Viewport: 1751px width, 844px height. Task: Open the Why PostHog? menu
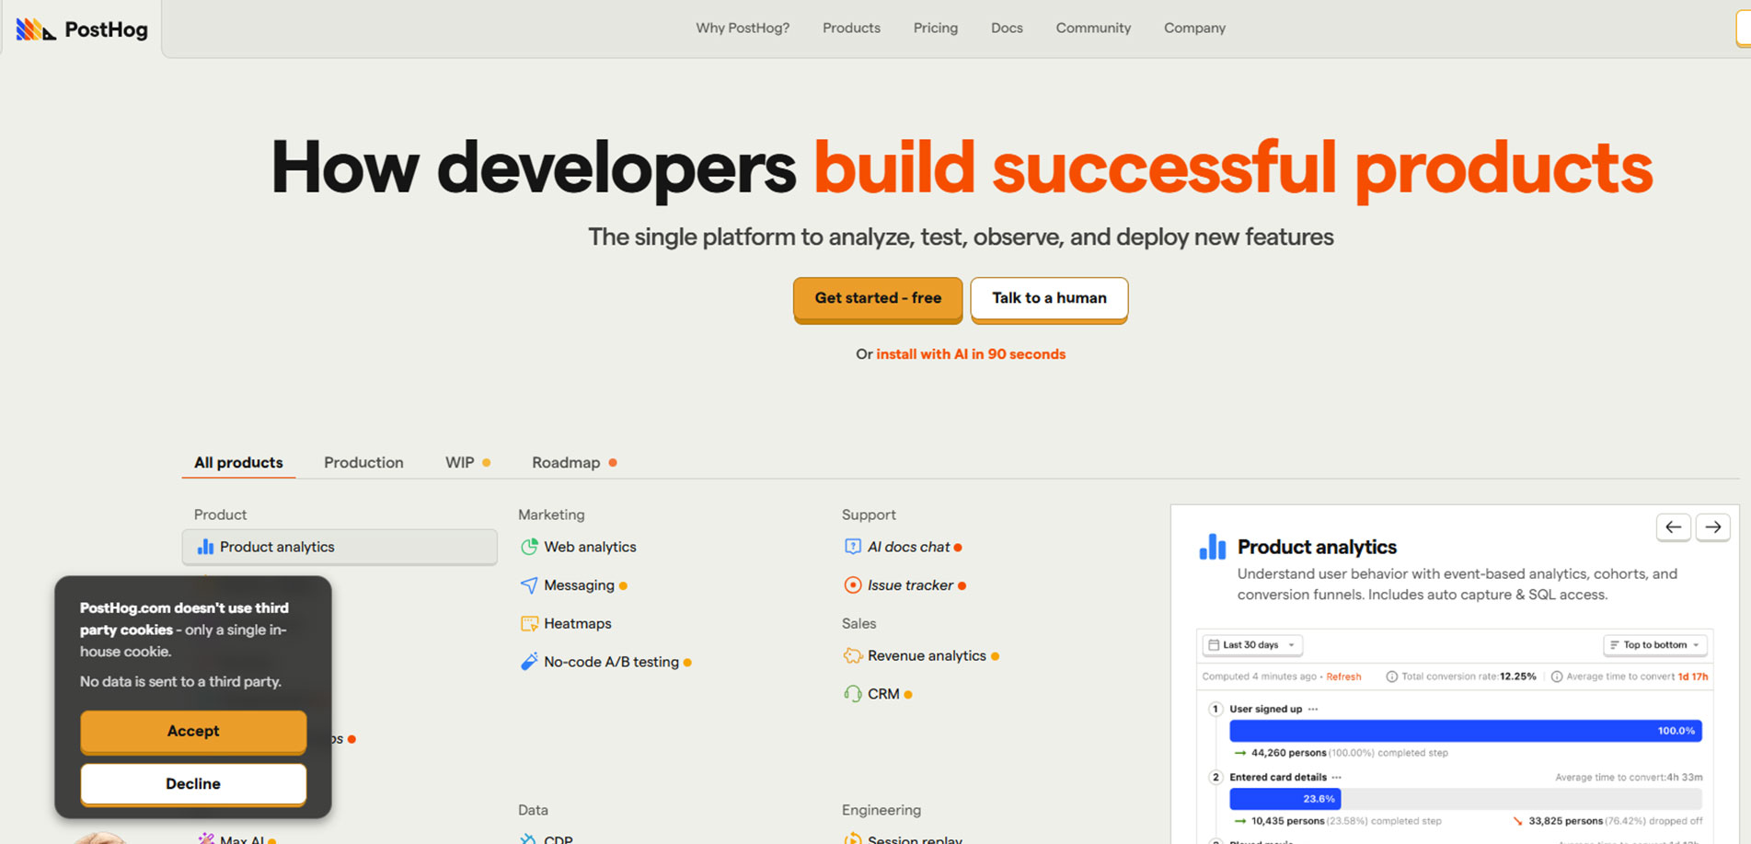pyautogui.click(x=743, y=28)
